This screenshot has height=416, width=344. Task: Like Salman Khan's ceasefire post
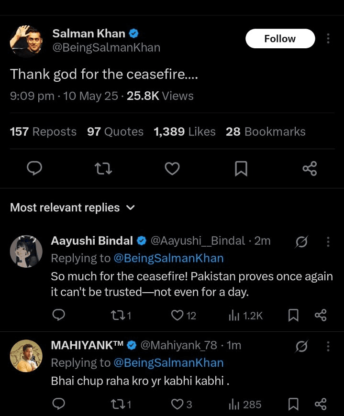(x=172, y=168)
